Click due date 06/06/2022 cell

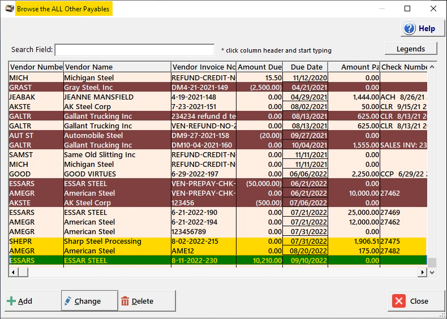pos(306,174)
